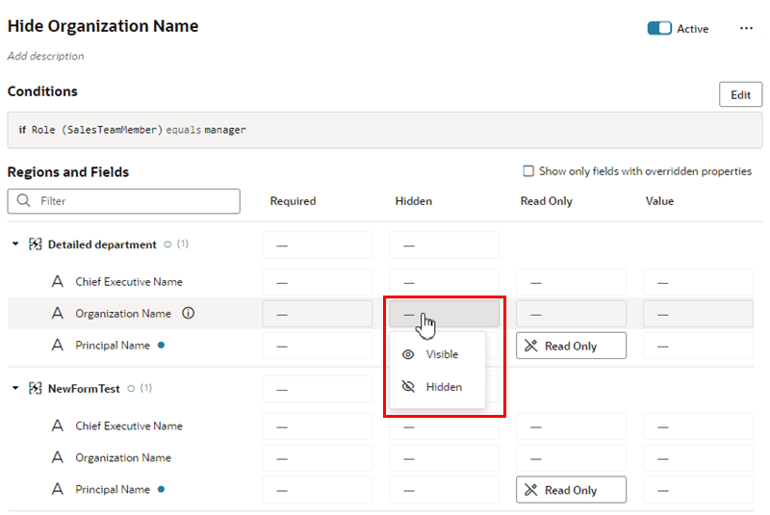Screen dimensions: 770x515
Task: Click text field icon beside Organization Name, Detailed department
Action: 58,313
